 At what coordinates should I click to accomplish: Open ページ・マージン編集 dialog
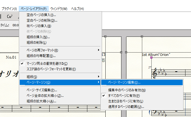124,82
